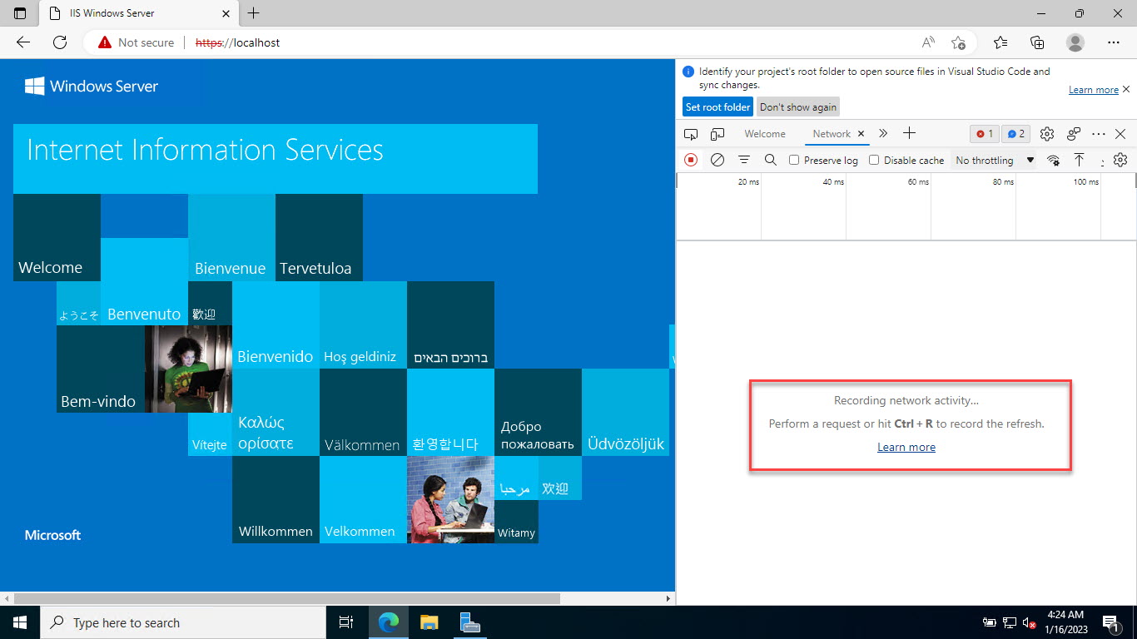The image size is (1137, 639).
Task: Refresh the localhost page
Action: 60,42
